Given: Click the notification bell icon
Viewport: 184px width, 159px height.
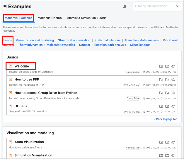Looking at the screenshot, I should (125, 6).
